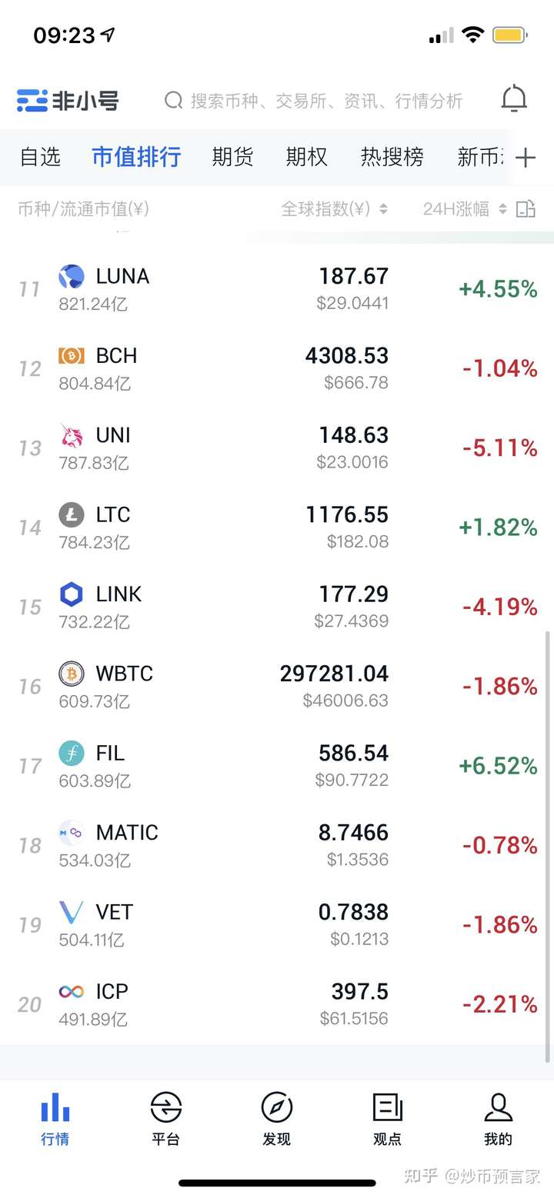
Task: Open the 热搜榜 hot search tab
Action: pyautogui.click(x=392, y=157)
